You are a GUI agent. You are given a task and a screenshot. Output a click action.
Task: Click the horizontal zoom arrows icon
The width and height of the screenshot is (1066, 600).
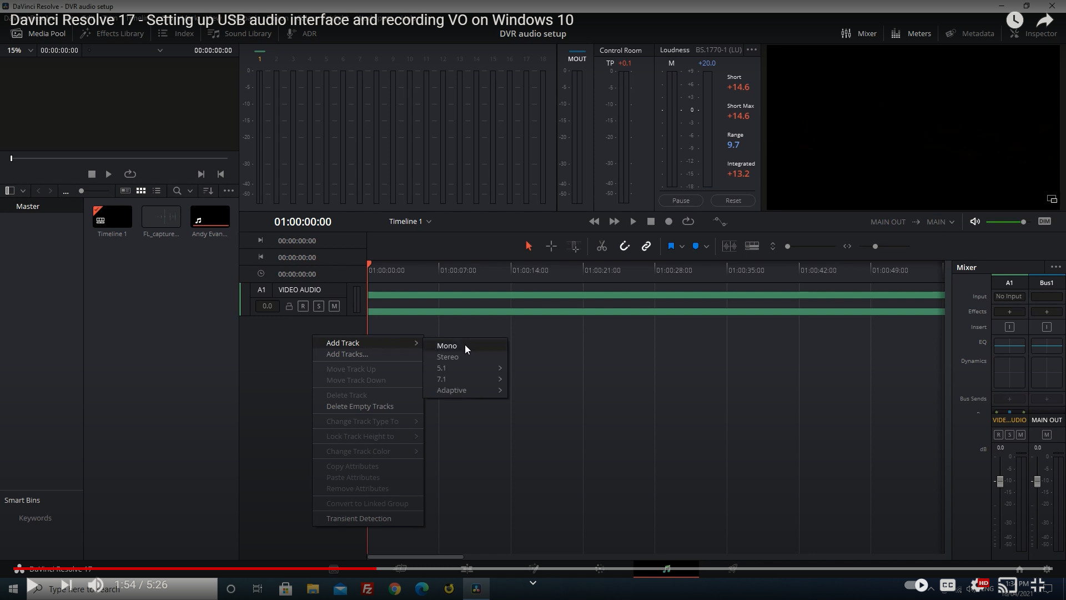(x=847, y=246)
